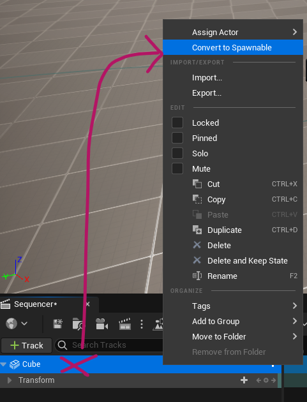Image resolution: width=307 pixels, height=402 pixels.
Task: Expand the Transform track triangle
Action: click(10, 380)
